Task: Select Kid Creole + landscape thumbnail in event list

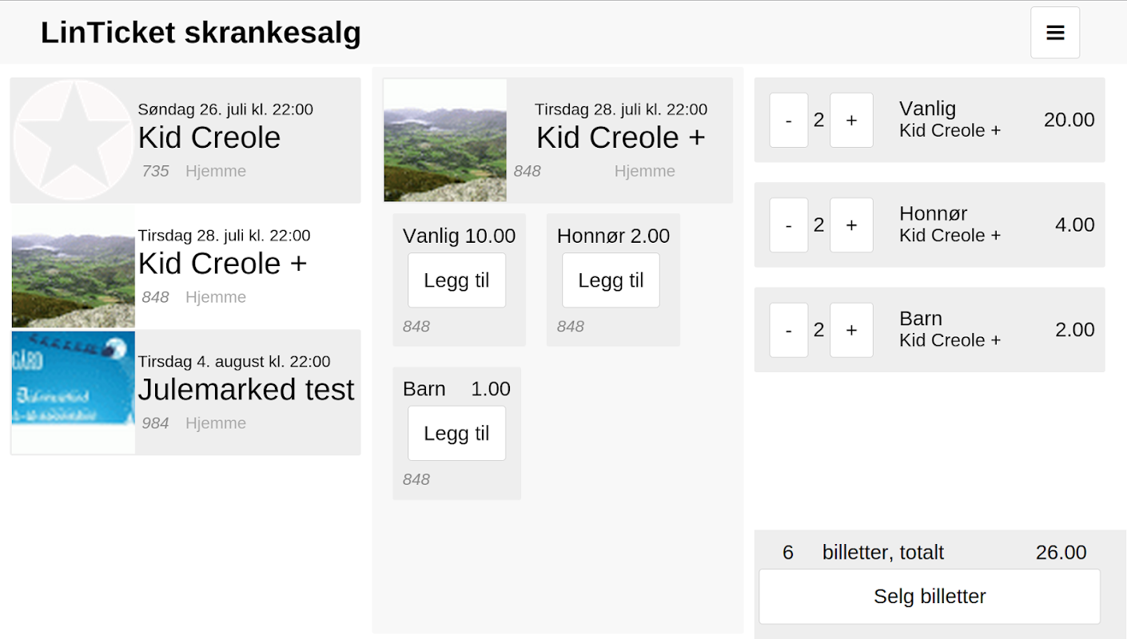Action: 74,268
